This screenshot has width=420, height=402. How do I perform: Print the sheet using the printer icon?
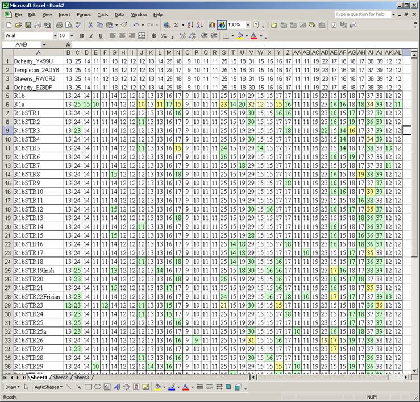[x=59, y=25]
